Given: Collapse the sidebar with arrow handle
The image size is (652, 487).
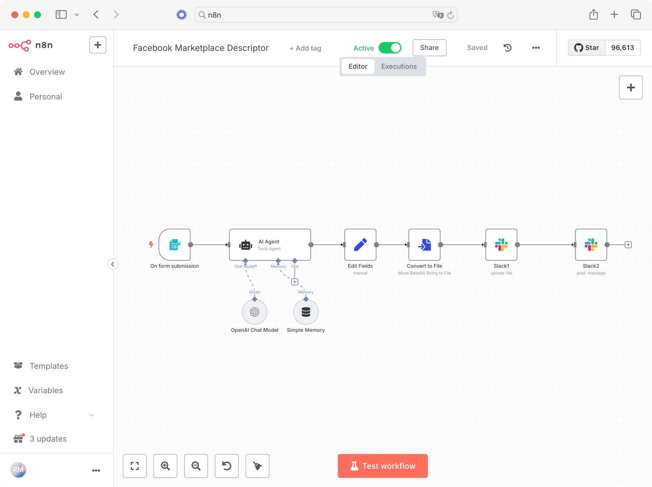Looking at the screenshot, I should point(113,264).
